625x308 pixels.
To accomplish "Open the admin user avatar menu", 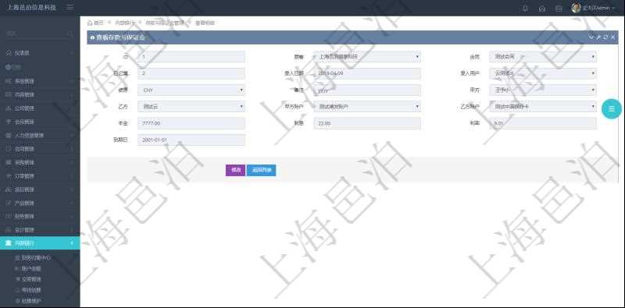I will click(x=576, y=8).
